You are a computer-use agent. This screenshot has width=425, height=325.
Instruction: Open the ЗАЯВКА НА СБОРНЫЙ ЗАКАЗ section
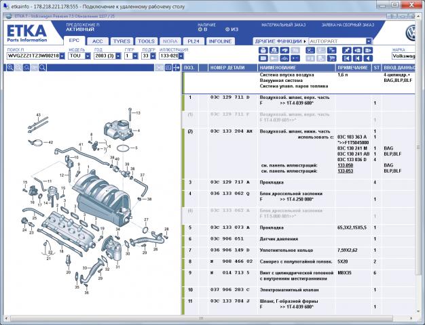pyautogui.click(x=348, y=25)
